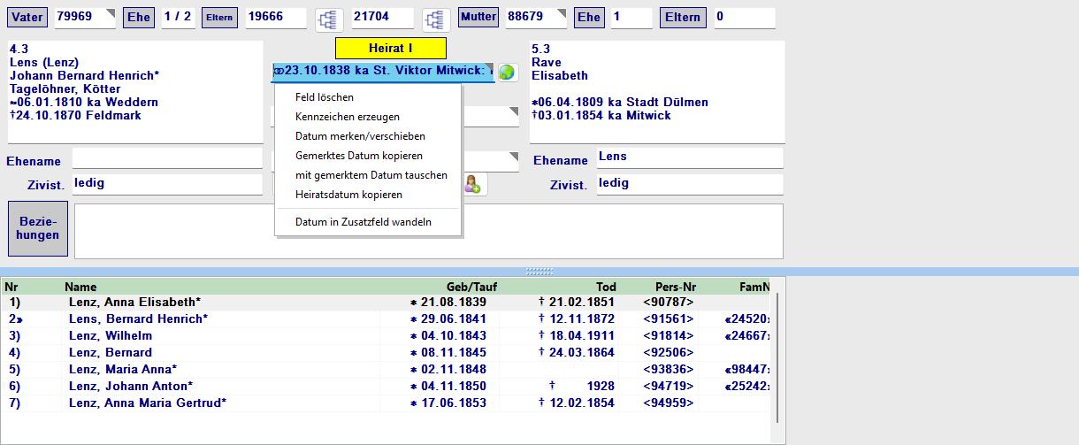Choose 'Heiratsdatum kopieren' from the menu
Image resolution: width=1079 pixels, height=445 pixels.
(348, 195)
